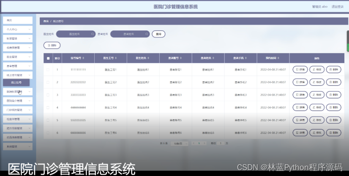This screenshot has height=176, width=349.
Task: Sort by 患者账号 column arrows
Action: pyautogui.click(x=181, y=58)
